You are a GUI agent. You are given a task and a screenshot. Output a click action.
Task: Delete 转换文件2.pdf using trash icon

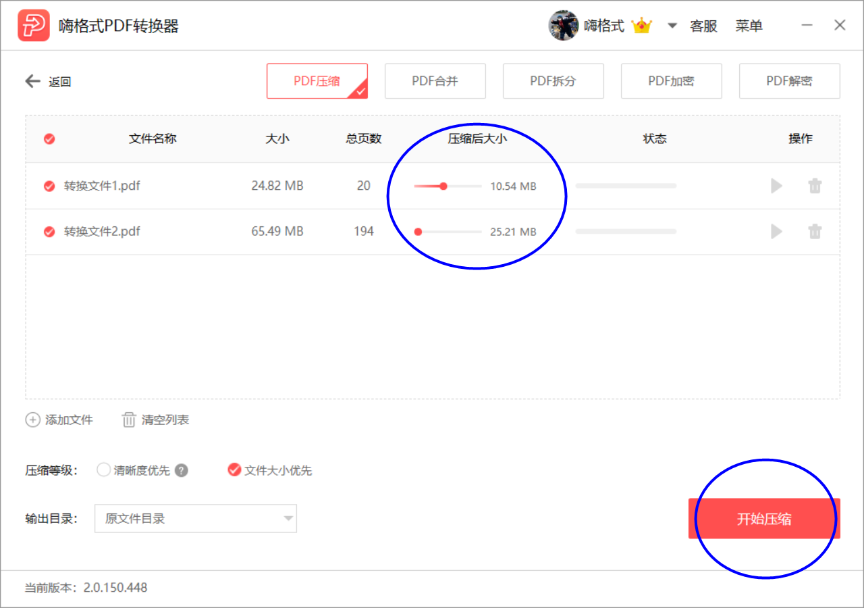tap(815, 232)
